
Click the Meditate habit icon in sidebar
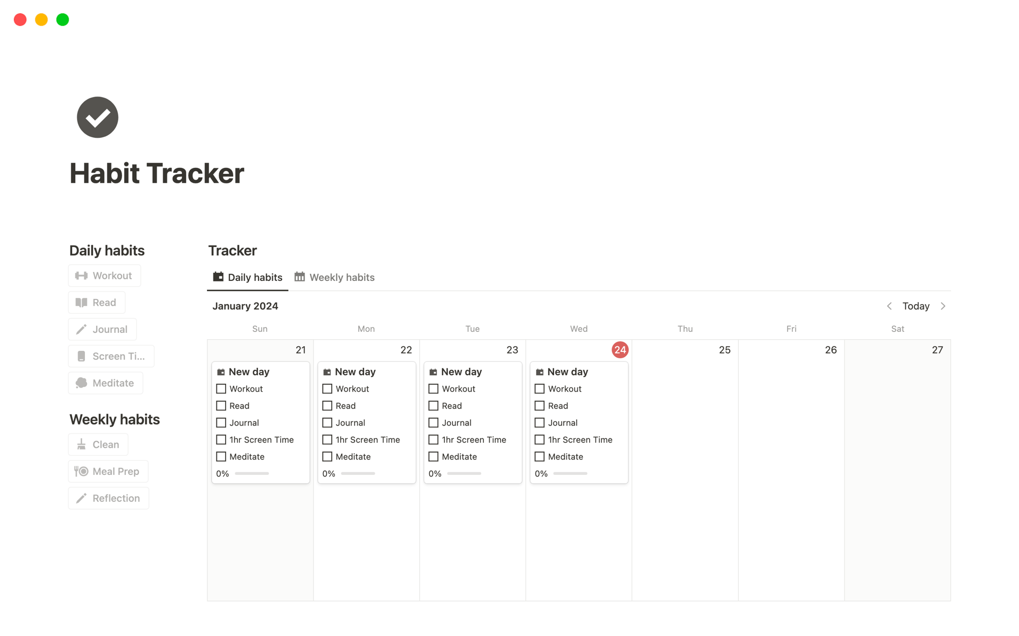tap(81, 383)
